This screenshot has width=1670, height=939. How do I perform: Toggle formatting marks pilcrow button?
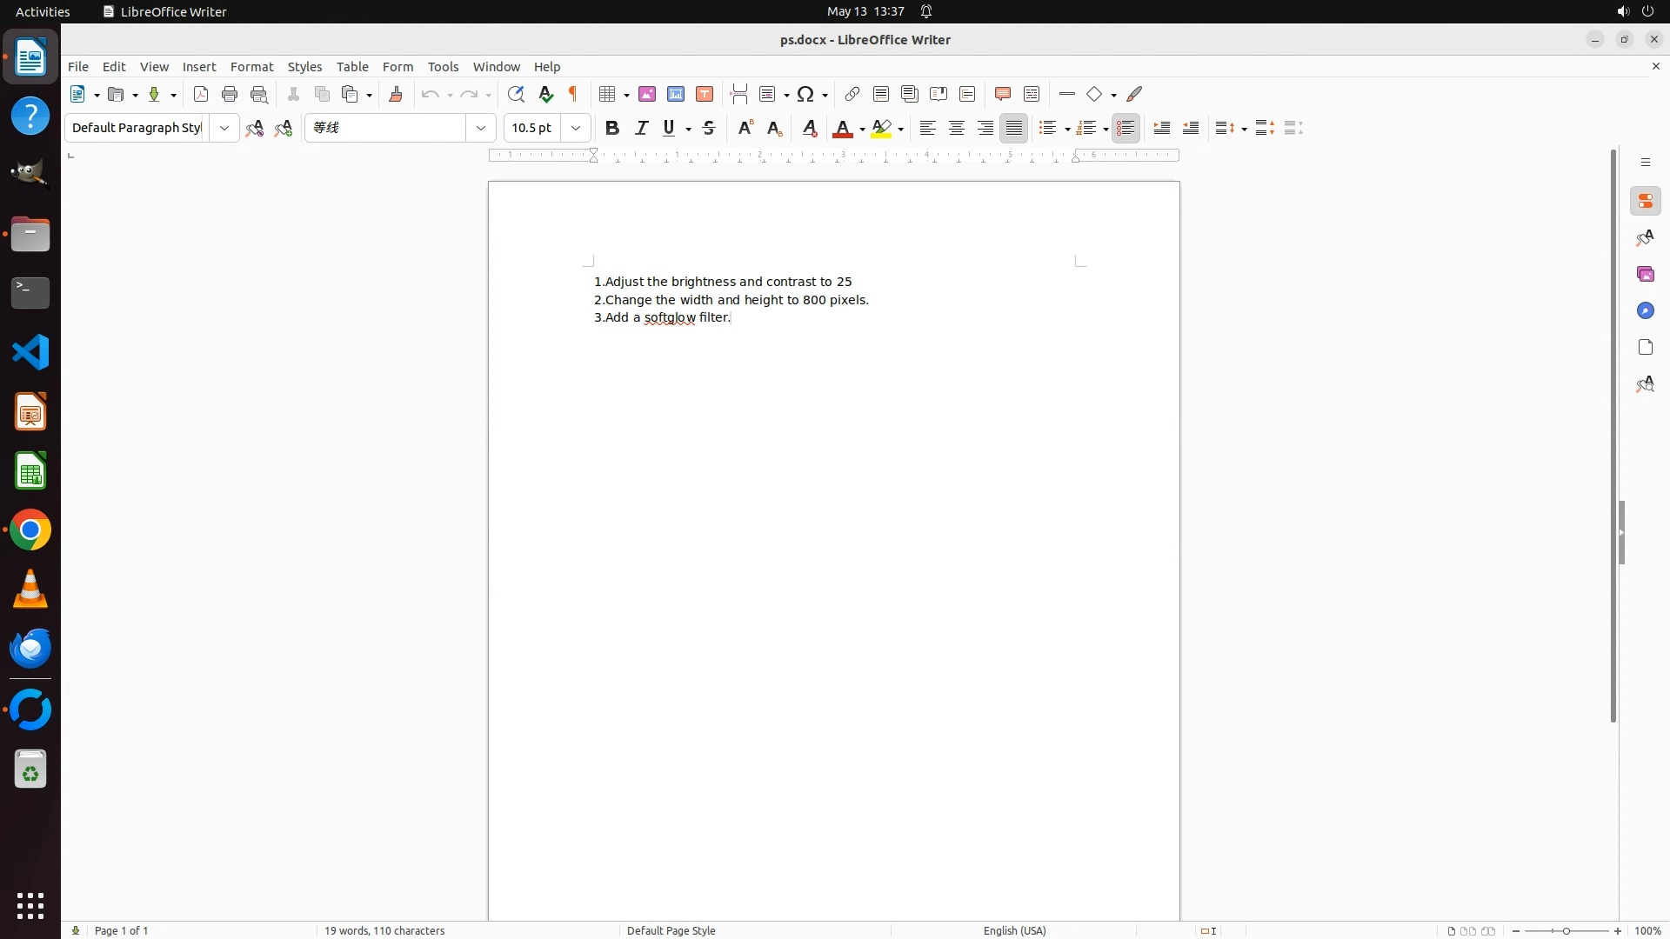pos(573,94)
